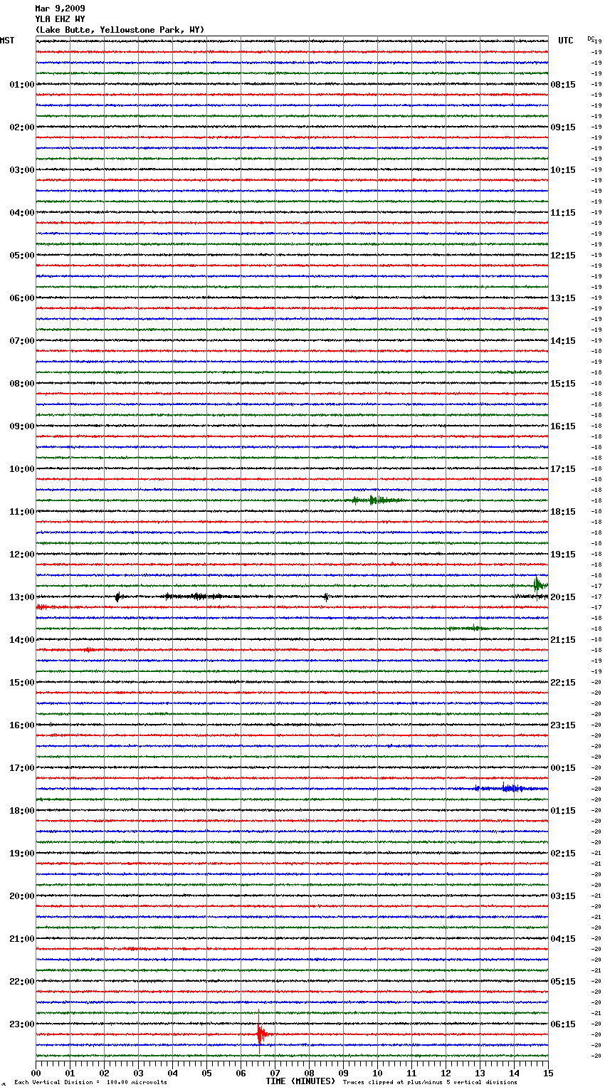This screenshot has width=605, height=1092.
Task: Select the 20:00 MST row label
Action: coord(21,896)
